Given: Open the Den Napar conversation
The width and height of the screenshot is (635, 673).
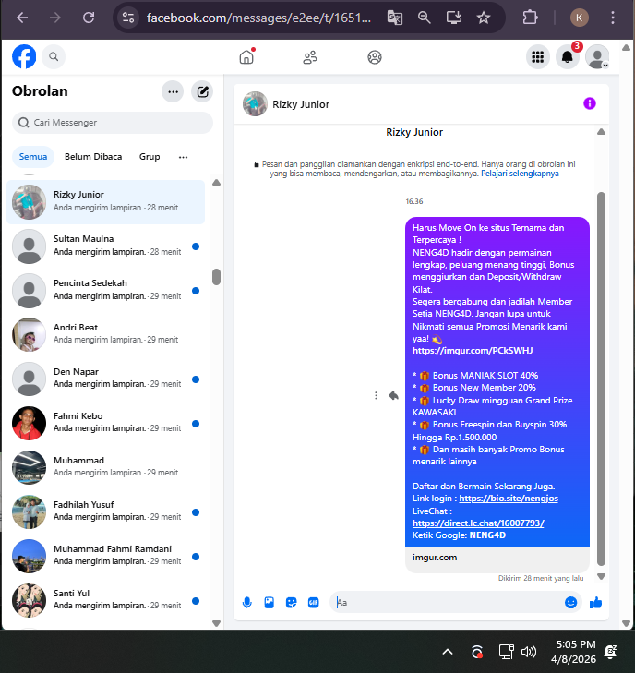Looking at the screenshot, I should coord(106,379).
